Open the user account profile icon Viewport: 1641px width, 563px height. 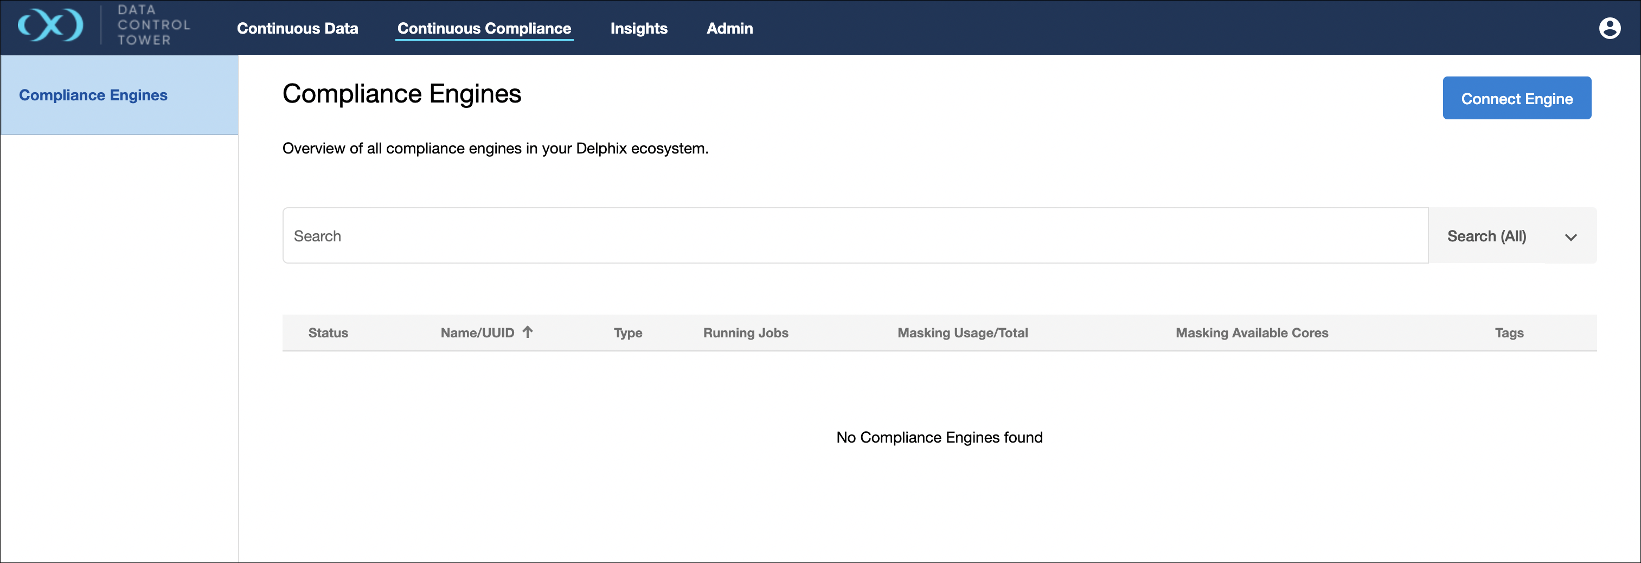tap(1609, 28)
